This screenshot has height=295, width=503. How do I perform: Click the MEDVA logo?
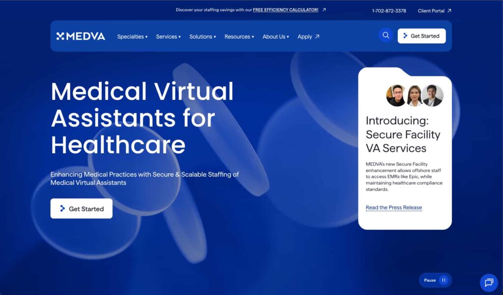coord(81,36)
